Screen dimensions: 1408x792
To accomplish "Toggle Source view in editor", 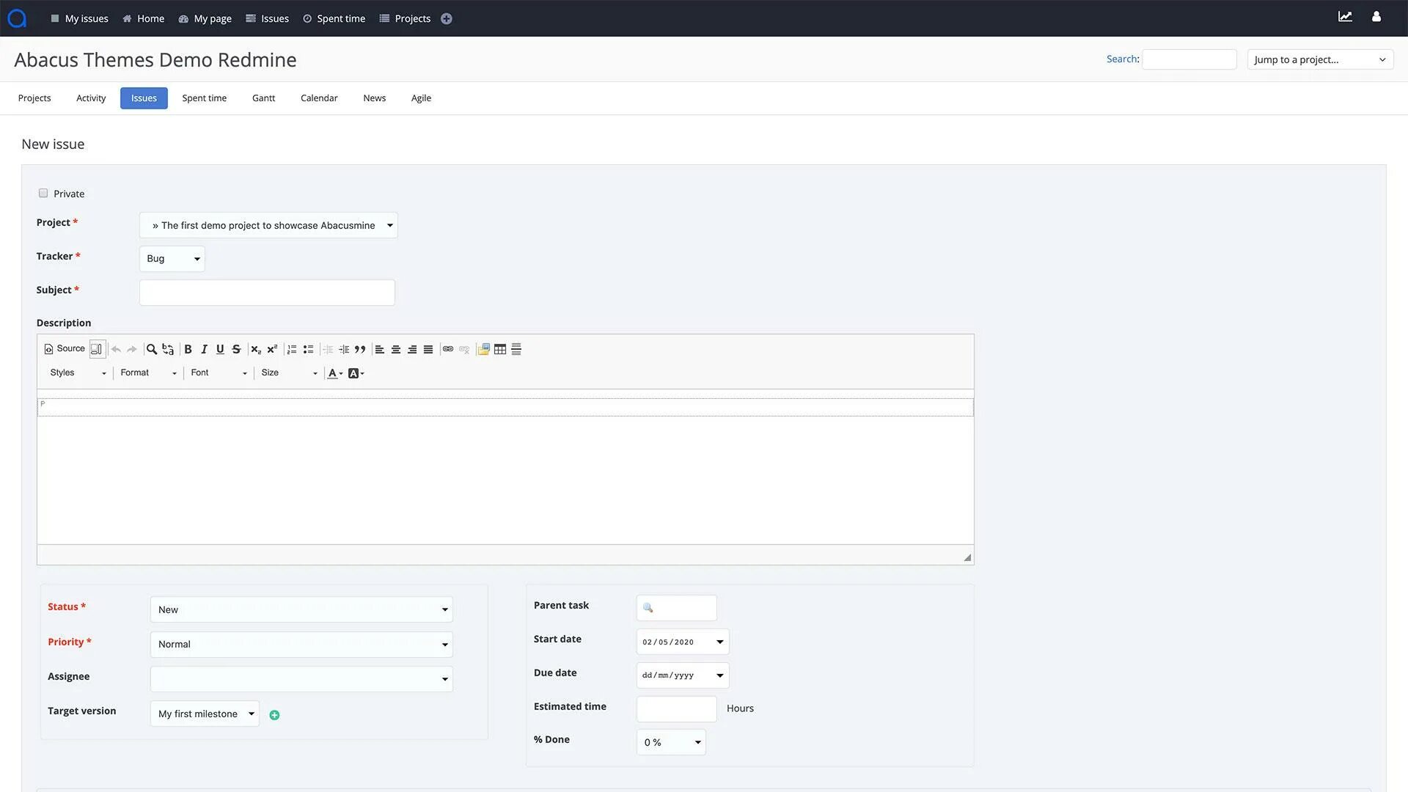I will coord(65,349).
